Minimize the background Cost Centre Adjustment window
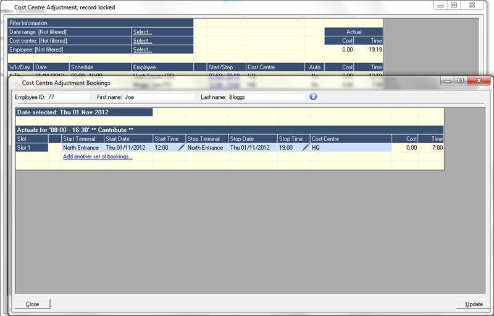Screen dimensions: 494x316 click(x=440, y=6)
